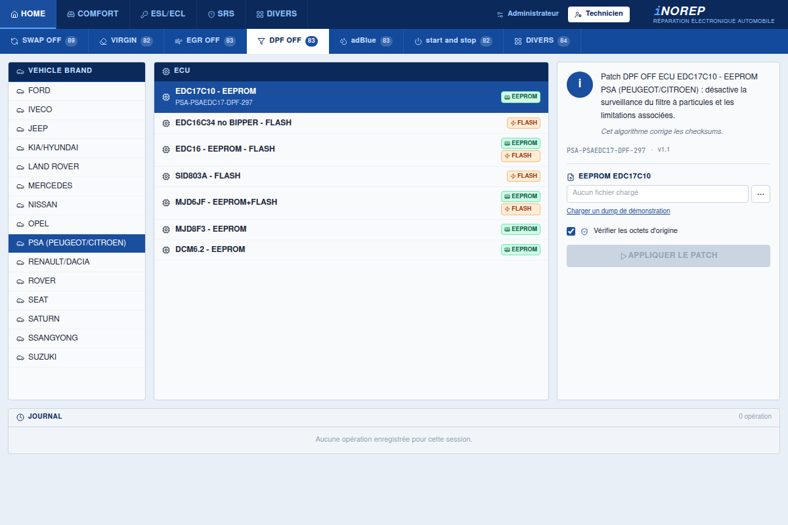Select SUZUKI brand
Screen dimensions: 788x525
click(x=77, y=358)
